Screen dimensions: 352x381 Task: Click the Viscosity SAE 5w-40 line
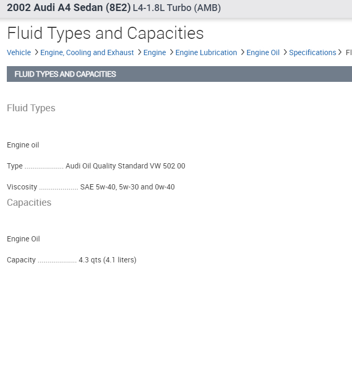point(91,187)
